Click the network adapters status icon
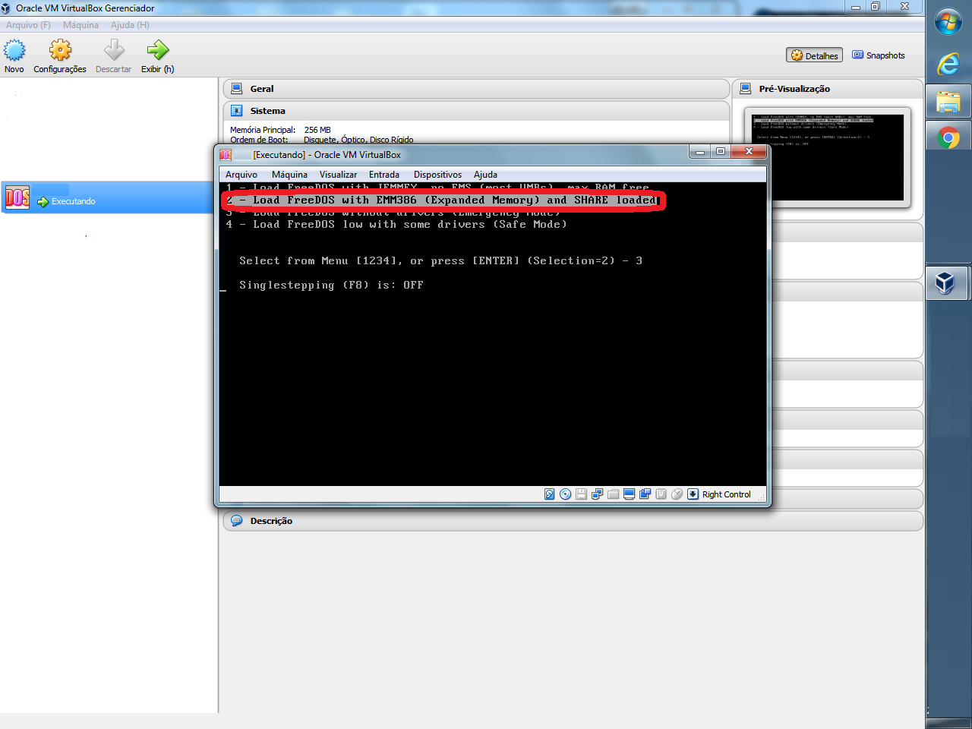Viewport: 972px width, 729px height. (597, 494)
